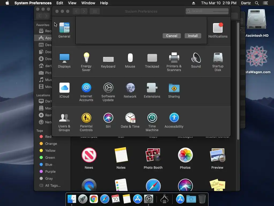The height and width of the screenshot is (206, 274).
Task: Select the Yellow tag in Finder sidebar
Action: coord(48,151)
